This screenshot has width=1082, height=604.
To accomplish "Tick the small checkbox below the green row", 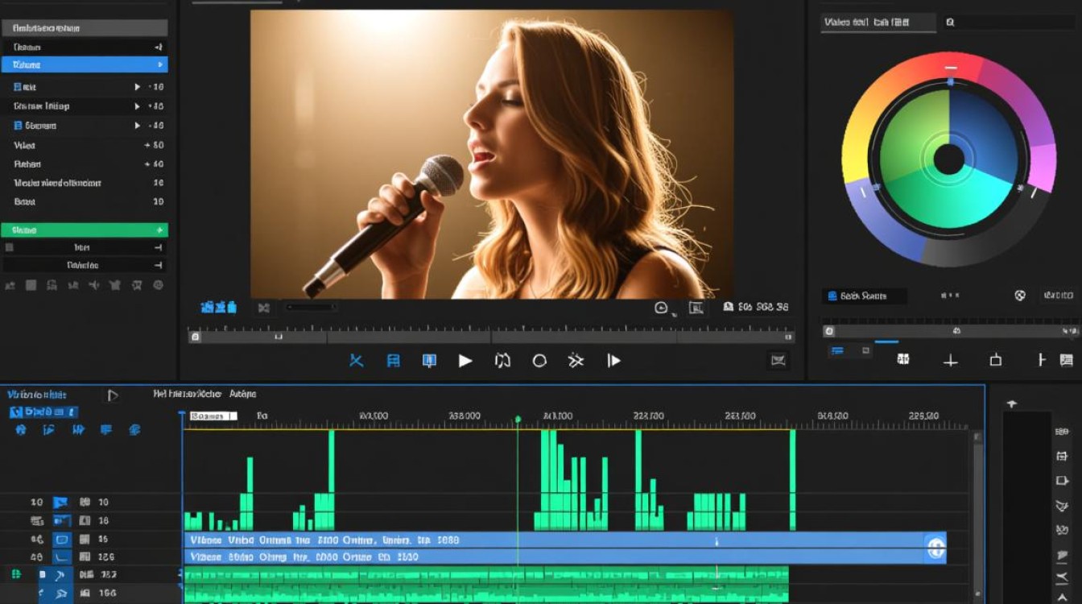I will tap(10, 248).
